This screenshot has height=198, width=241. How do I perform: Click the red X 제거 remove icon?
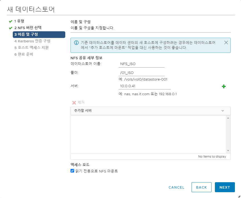tap(74, 103)
